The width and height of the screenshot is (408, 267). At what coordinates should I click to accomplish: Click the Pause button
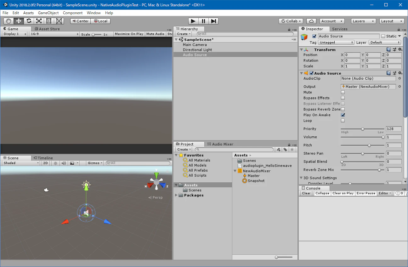click(x=203, y=21)
